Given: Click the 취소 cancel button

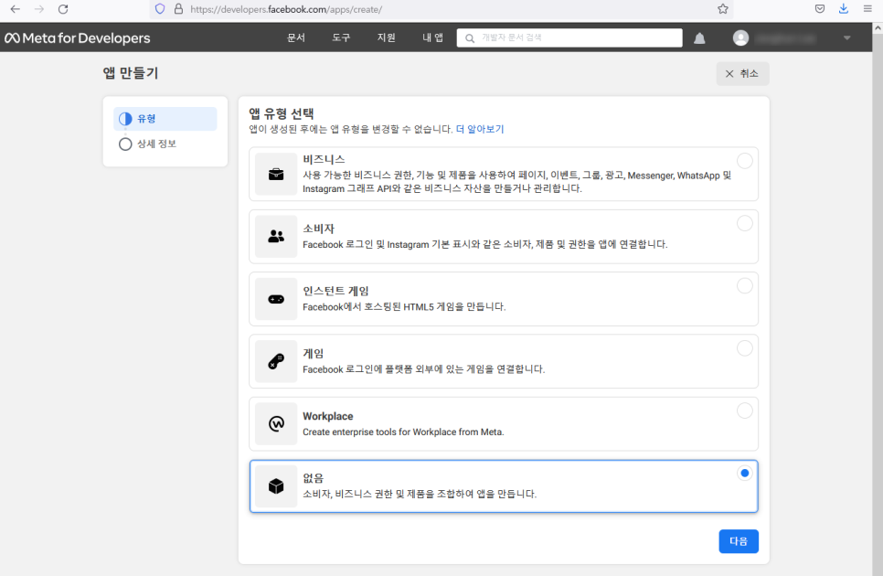Looking at the screenshot, I should (x=742, y=74).
